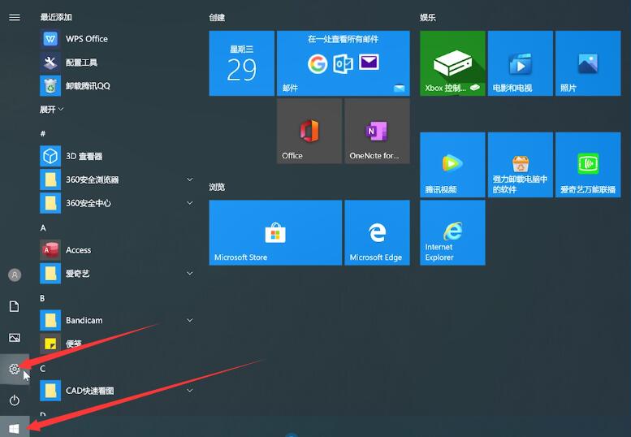
Task: Launch the Office tile
Action: [x=309, y=131]
